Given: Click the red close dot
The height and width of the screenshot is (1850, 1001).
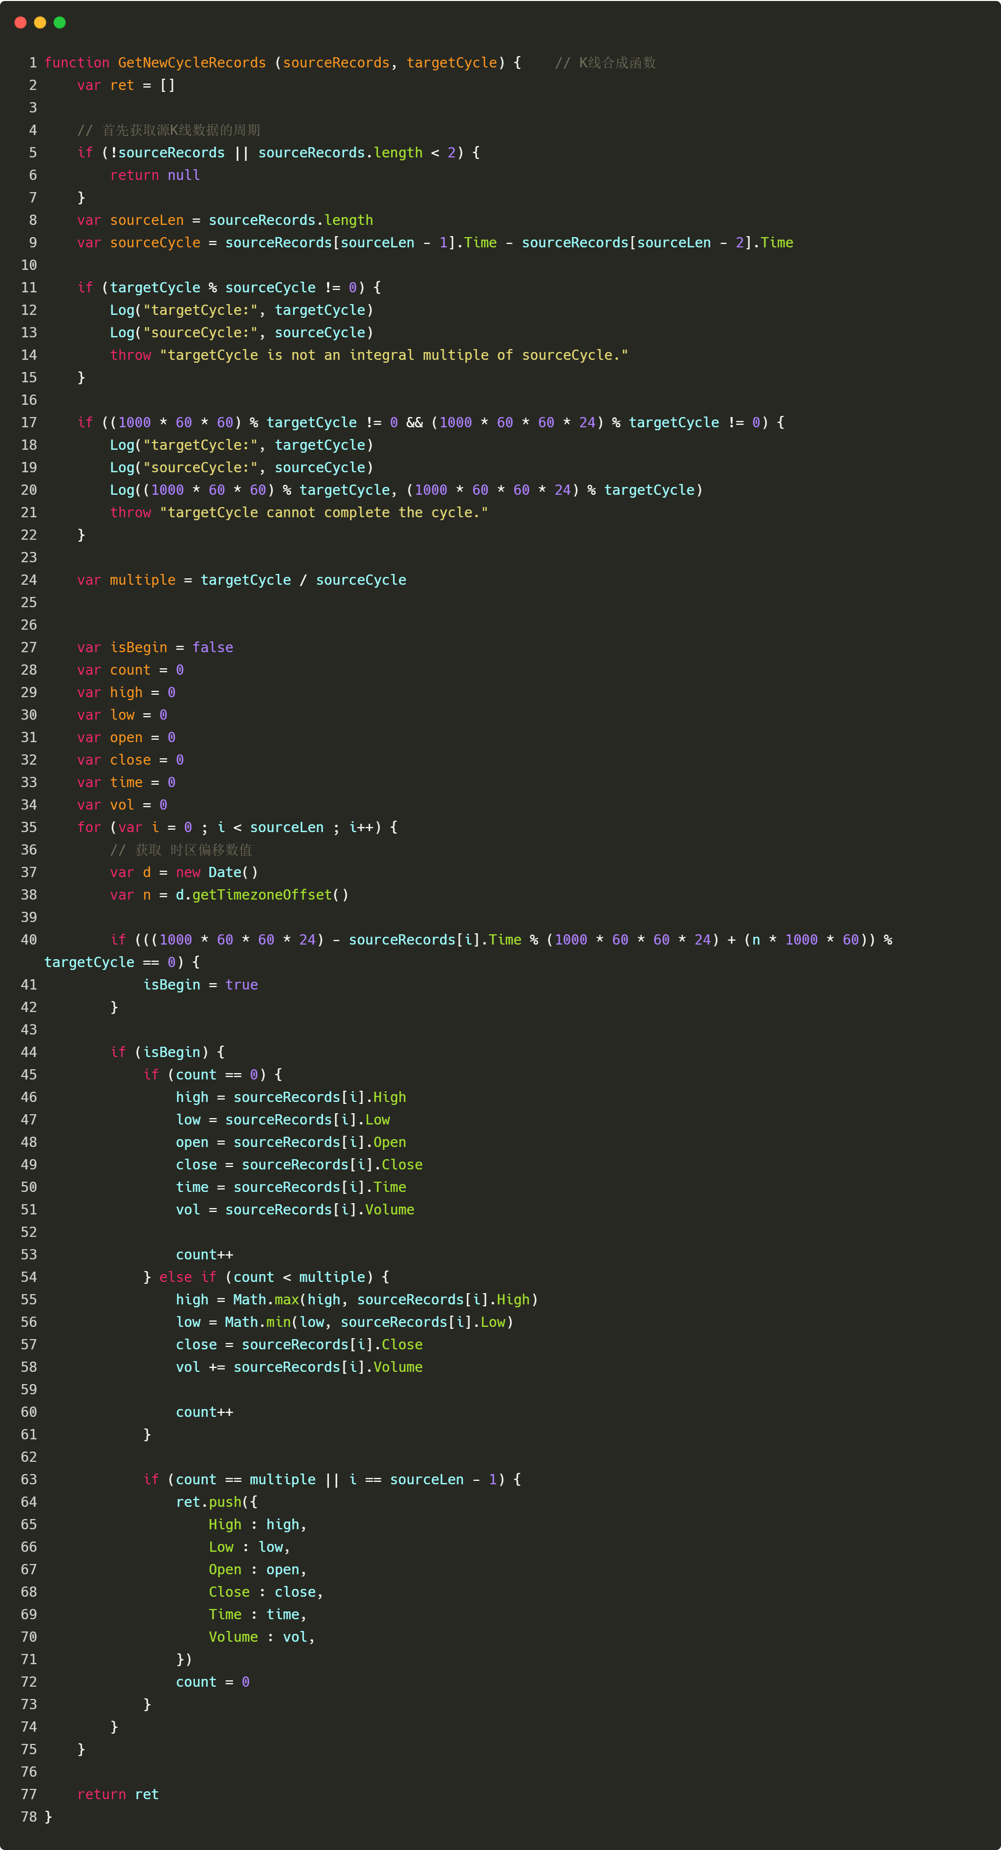Looking at the screenshot, I should pyautogui.click(x=20, y=22).
